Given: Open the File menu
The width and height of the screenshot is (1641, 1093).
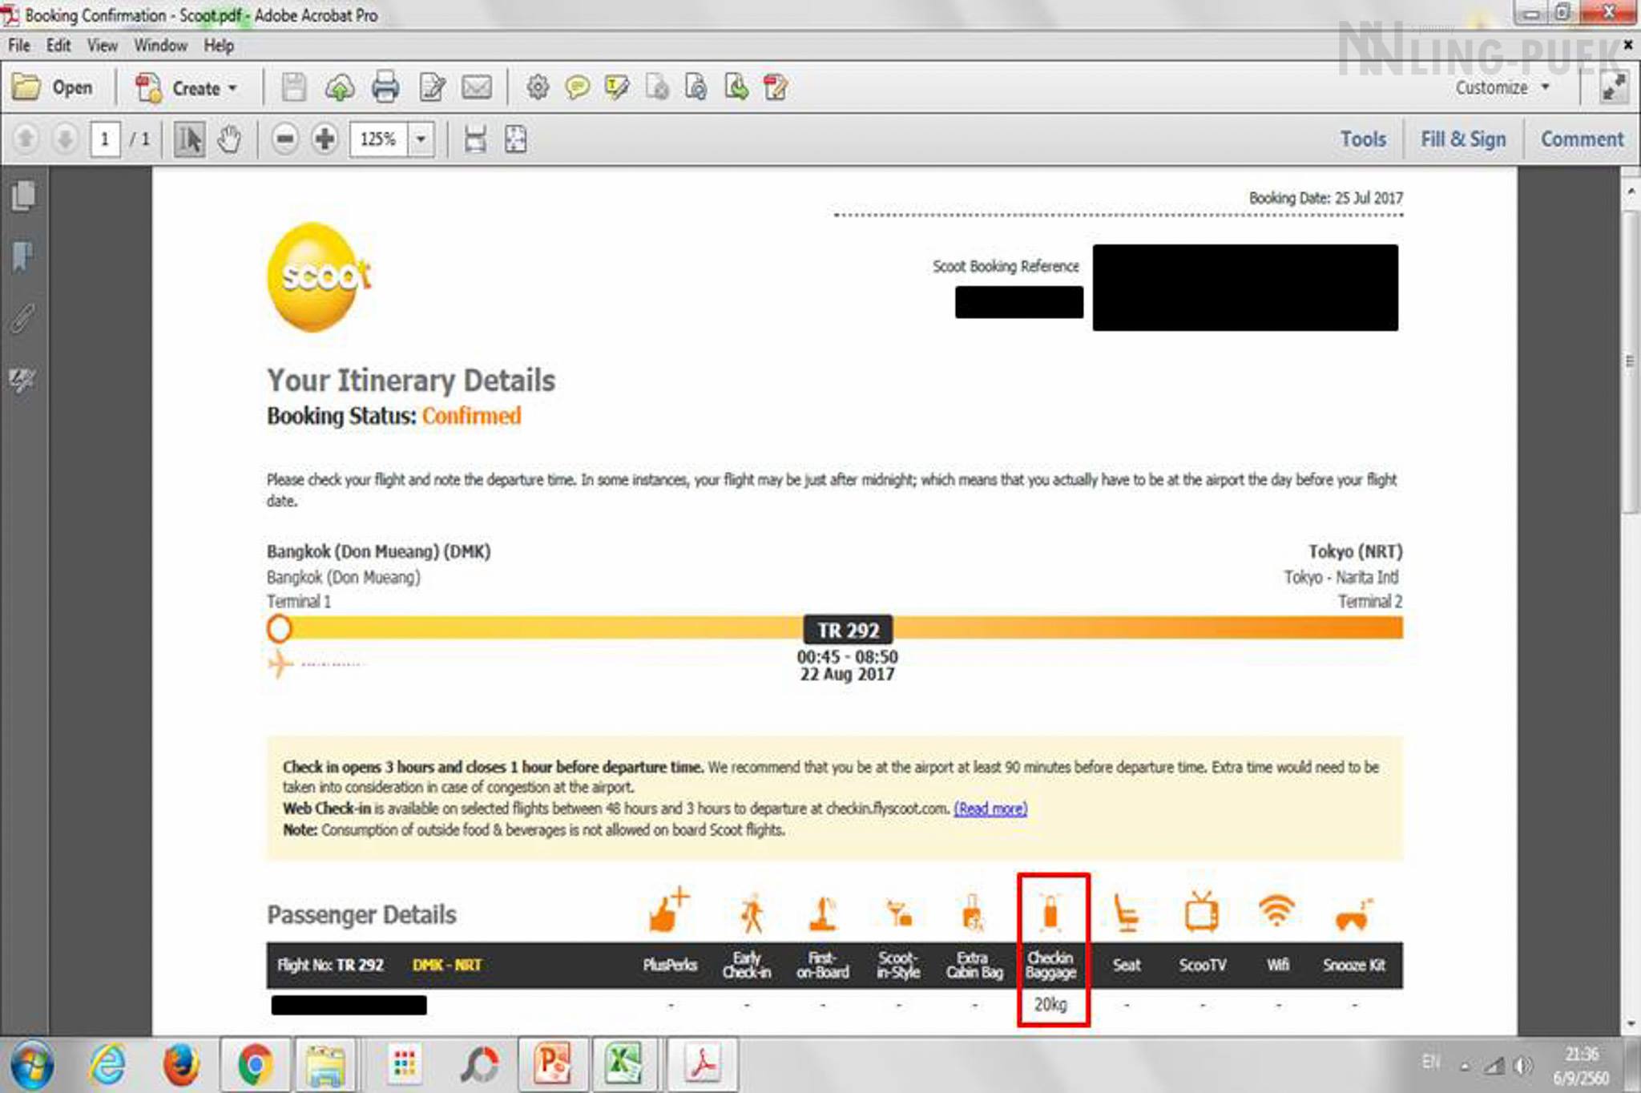Looking at the screenshot, I should coord(19,46).
